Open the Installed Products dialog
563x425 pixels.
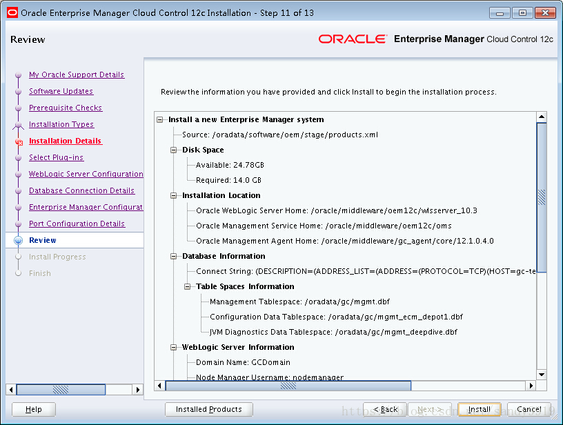pyautogui.click(x=209, y=409)
